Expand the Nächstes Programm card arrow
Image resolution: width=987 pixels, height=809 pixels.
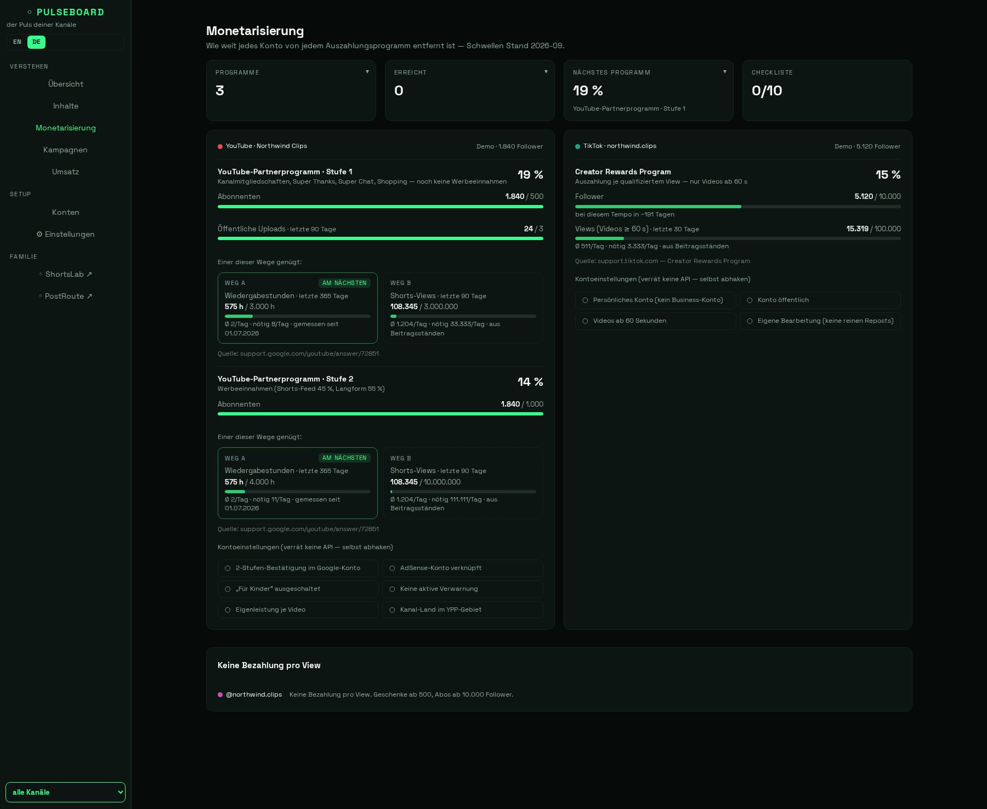(725, 72)
